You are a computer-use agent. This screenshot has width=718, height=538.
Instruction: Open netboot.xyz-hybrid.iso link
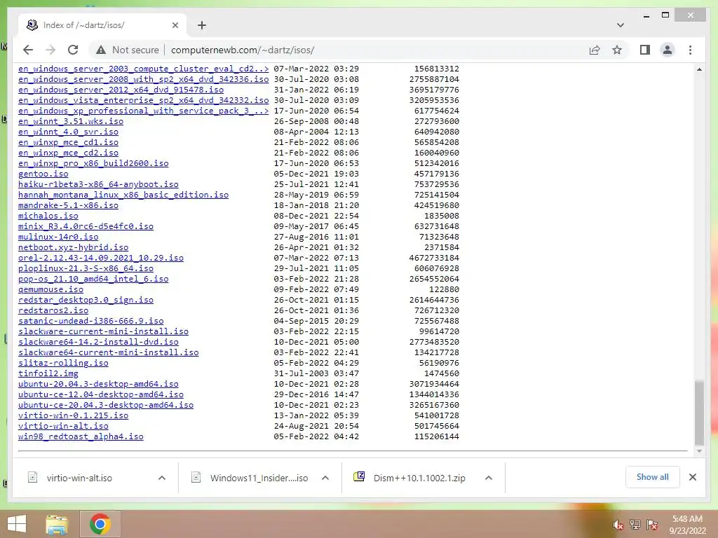[x=73, y=247]
